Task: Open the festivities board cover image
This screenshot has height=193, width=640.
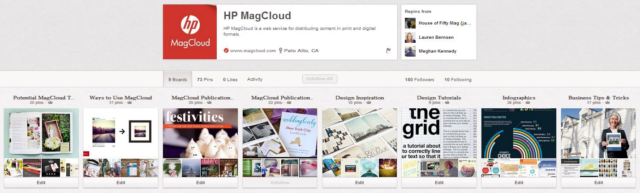Action: tap(200, 133)
